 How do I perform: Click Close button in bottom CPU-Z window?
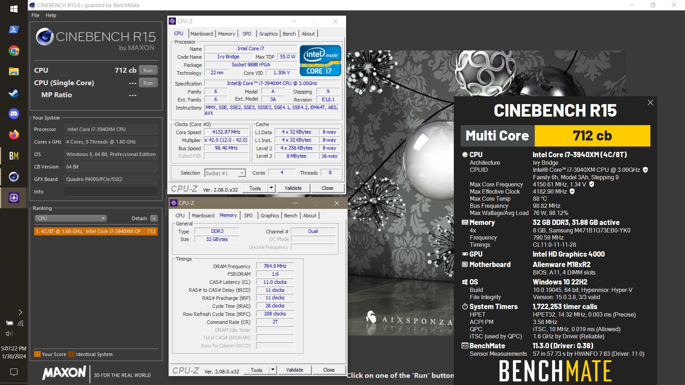[x=329, y=370]
